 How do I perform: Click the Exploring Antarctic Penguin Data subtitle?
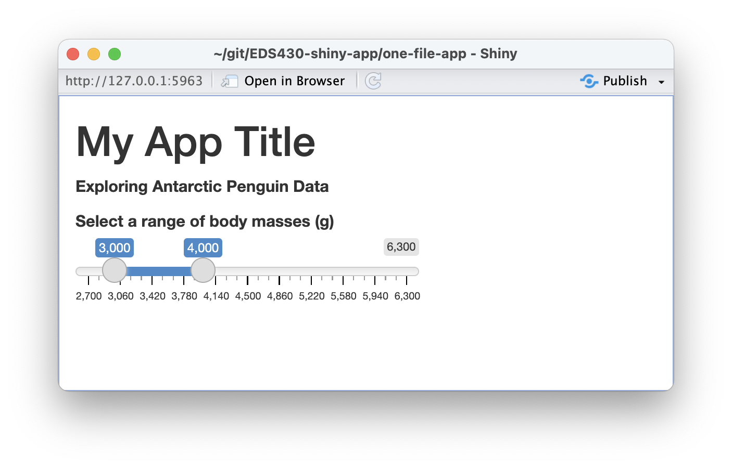pos(202,186)
